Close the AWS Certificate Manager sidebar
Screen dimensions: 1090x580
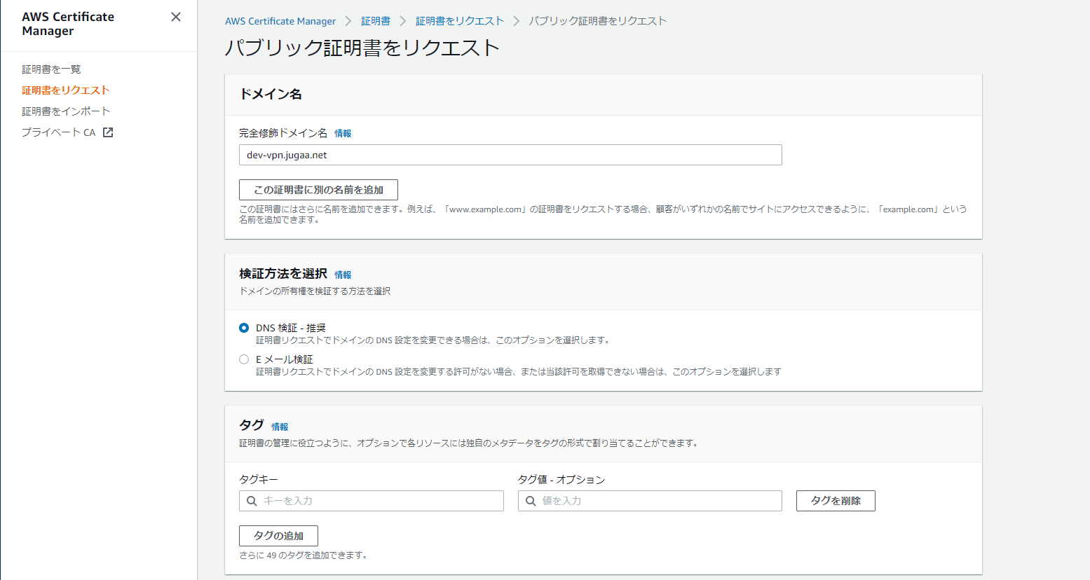pyautogui.click(x=176, y=17)
